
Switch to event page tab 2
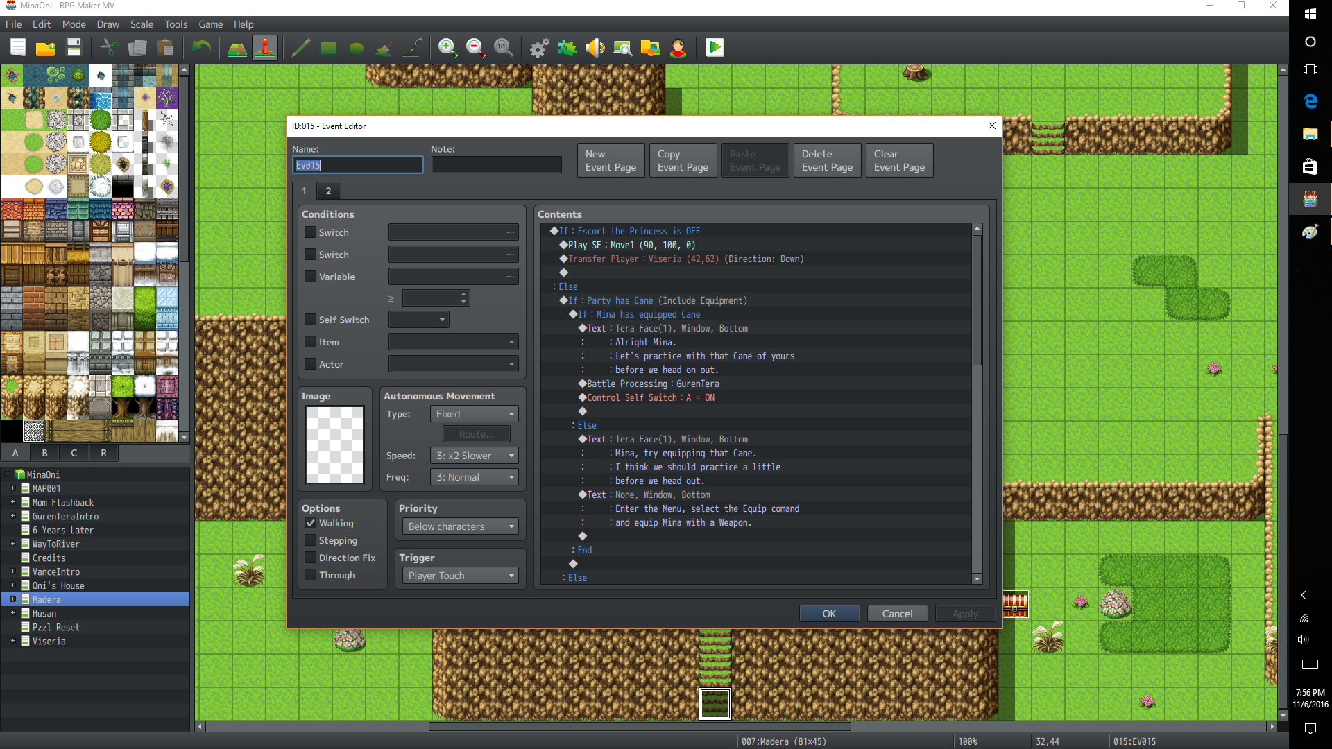coord(329,191)
